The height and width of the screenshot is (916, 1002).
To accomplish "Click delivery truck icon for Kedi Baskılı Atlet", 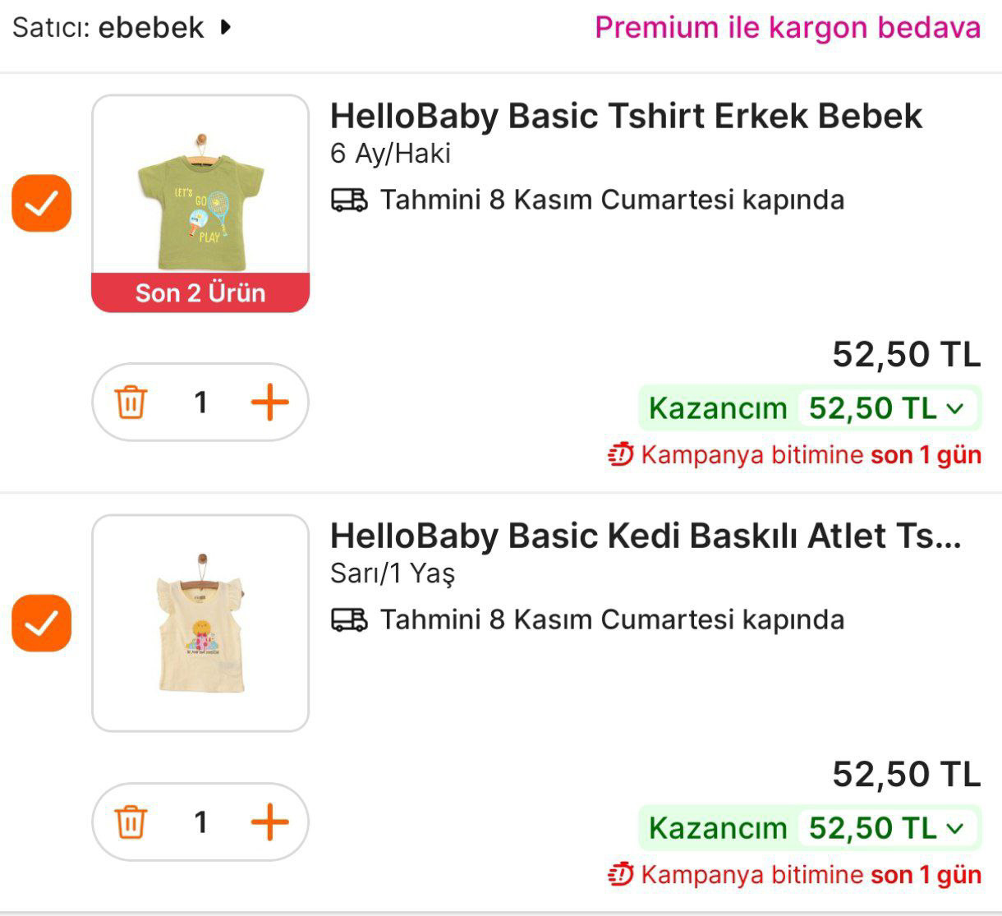I will 349,619.
